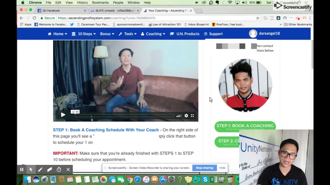Hide the screen sharing notification

tap(222, 168)
